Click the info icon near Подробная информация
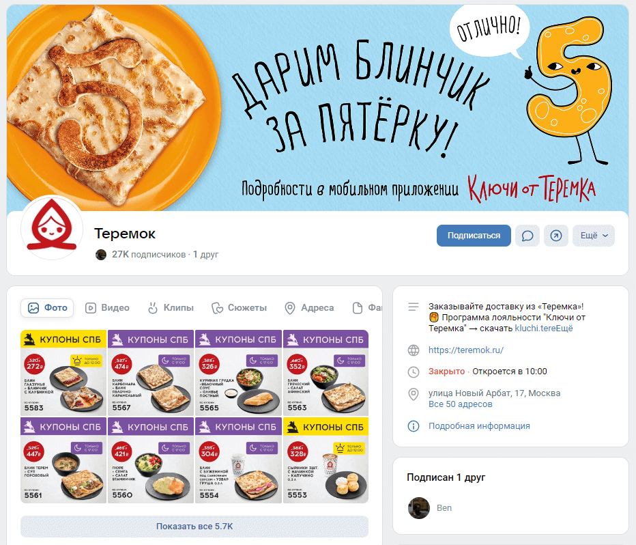Viewport: 636px width, 545px height. click(x=414, y=426)
